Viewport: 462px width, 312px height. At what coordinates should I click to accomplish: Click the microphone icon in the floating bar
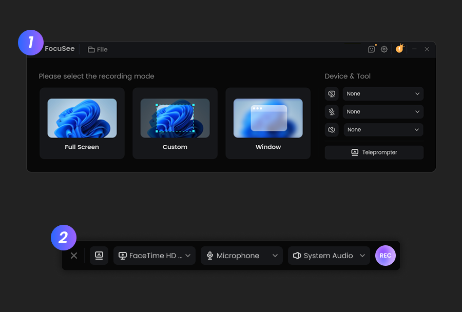(209, 256)
